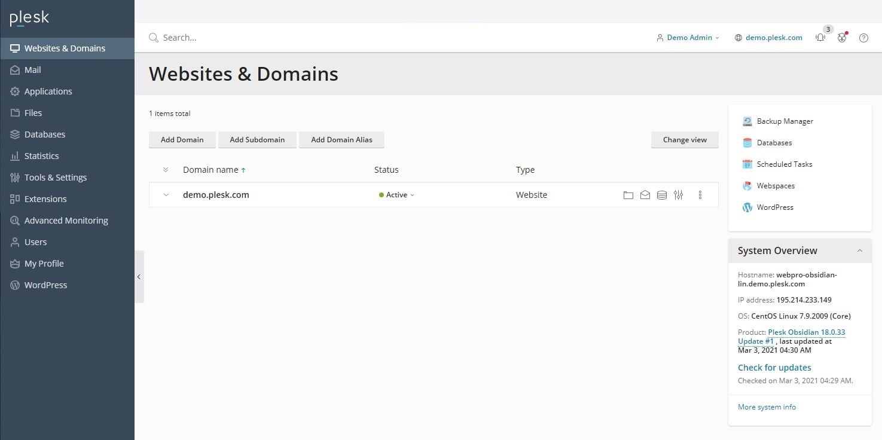Click the 'Website' type cell
The height and width of the screenshot is (440, 882).
click(532, 195)
